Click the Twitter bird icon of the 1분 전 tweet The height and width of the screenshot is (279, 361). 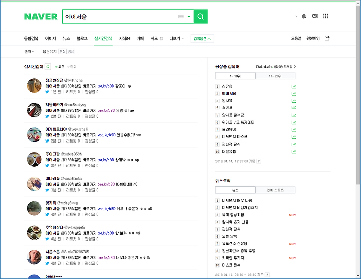[x=47, y=92]
